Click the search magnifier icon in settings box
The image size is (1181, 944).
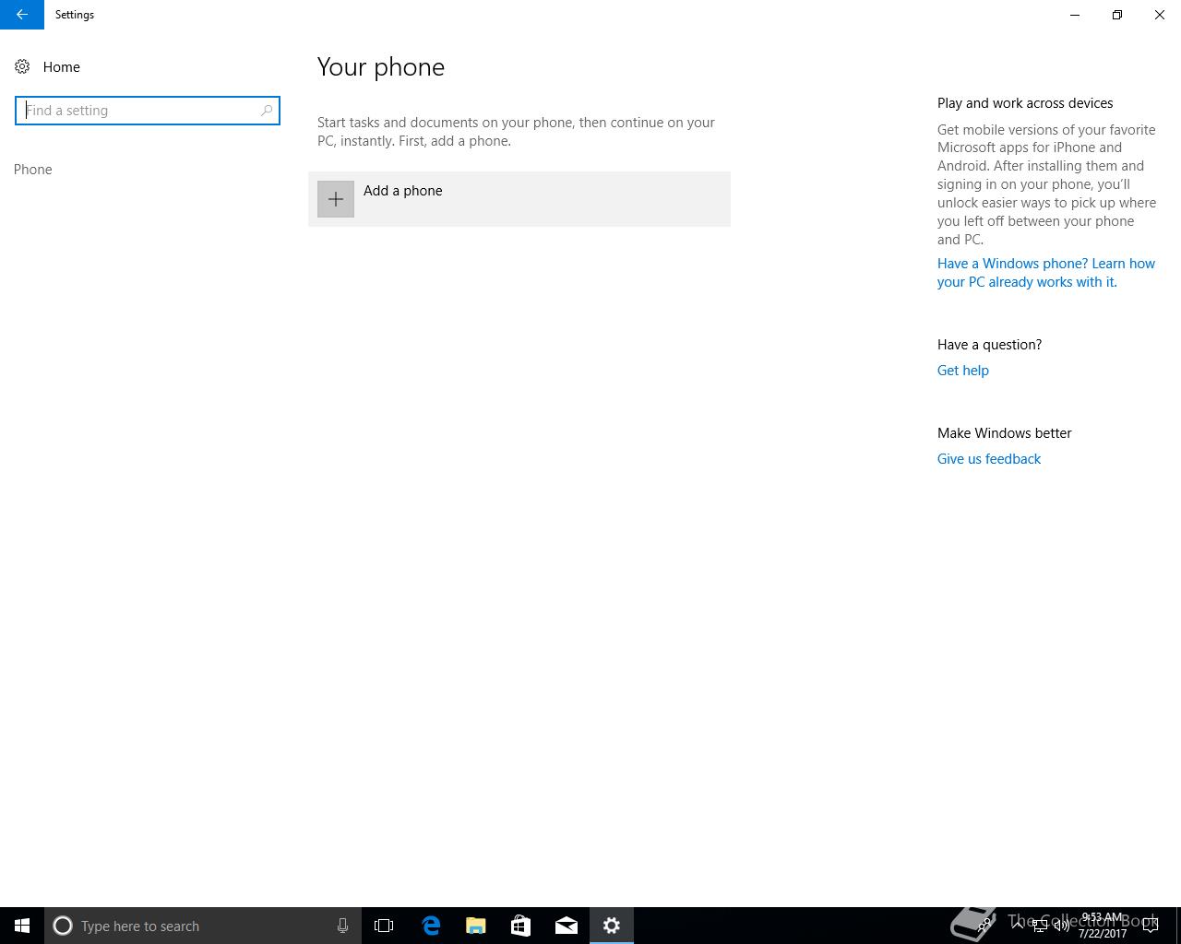(267, 111)
